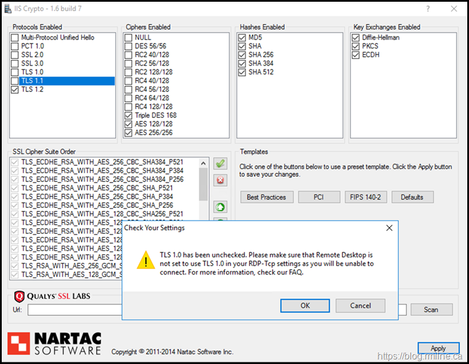This screenshot has width=469, height=364.
Task: Uncheck the Triple DES 168 cipher
Action: (128, 115)
